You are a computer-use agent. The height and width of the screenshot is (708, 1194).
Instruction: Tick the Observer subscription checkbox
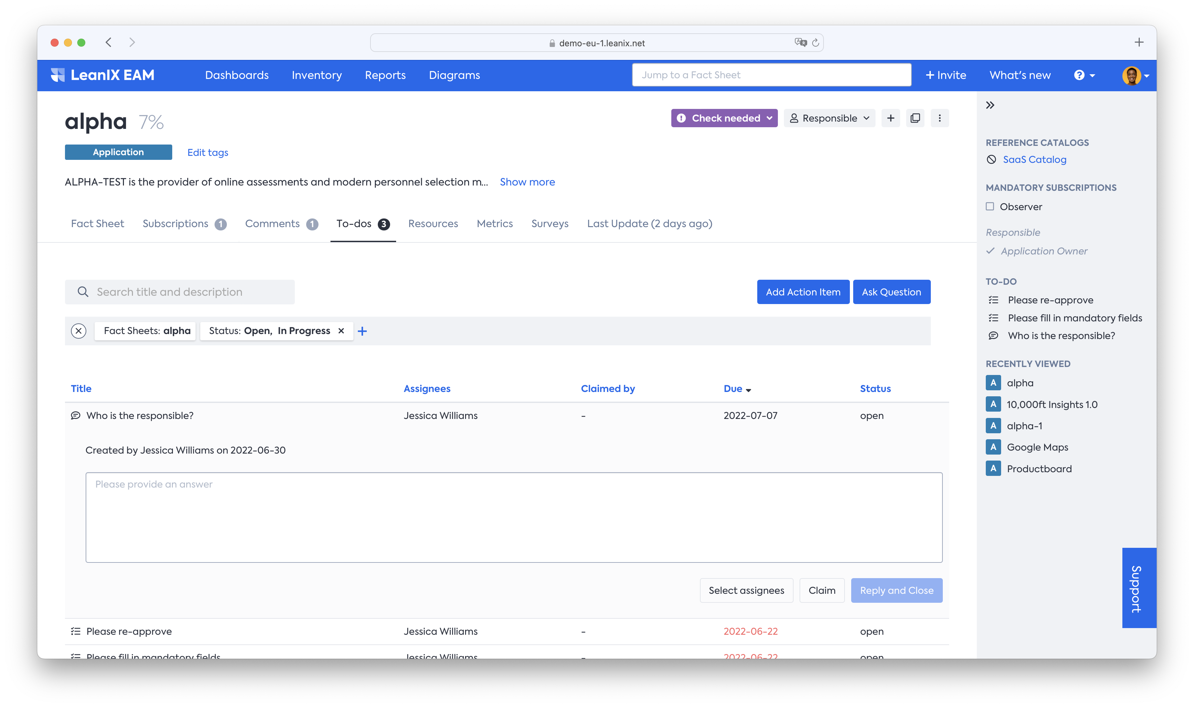[x=990, y=206]
